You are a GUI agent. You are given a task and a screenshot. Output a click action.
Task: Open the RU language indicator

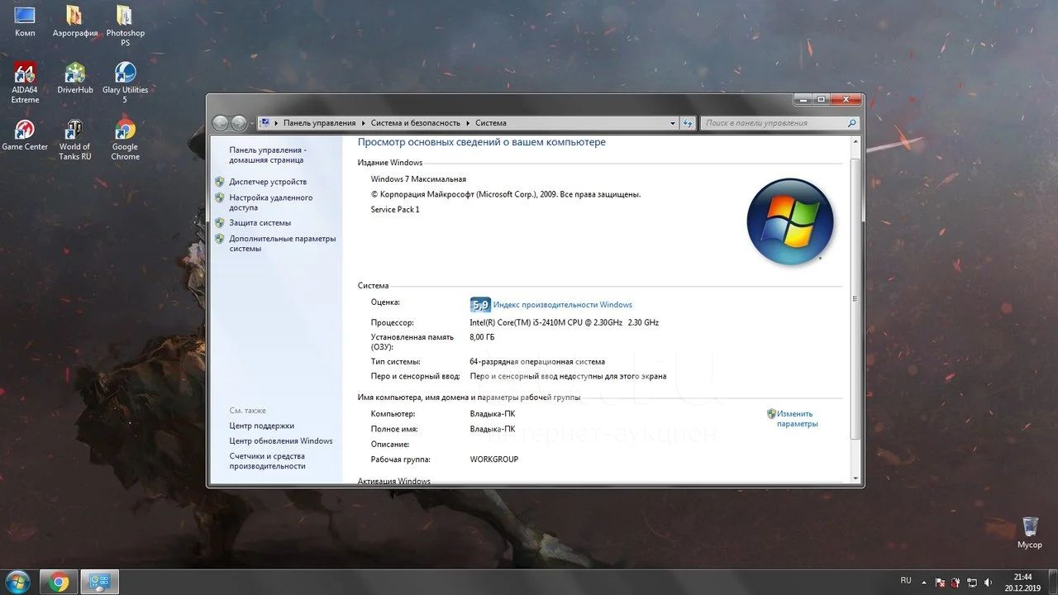[x=906, y=581]
